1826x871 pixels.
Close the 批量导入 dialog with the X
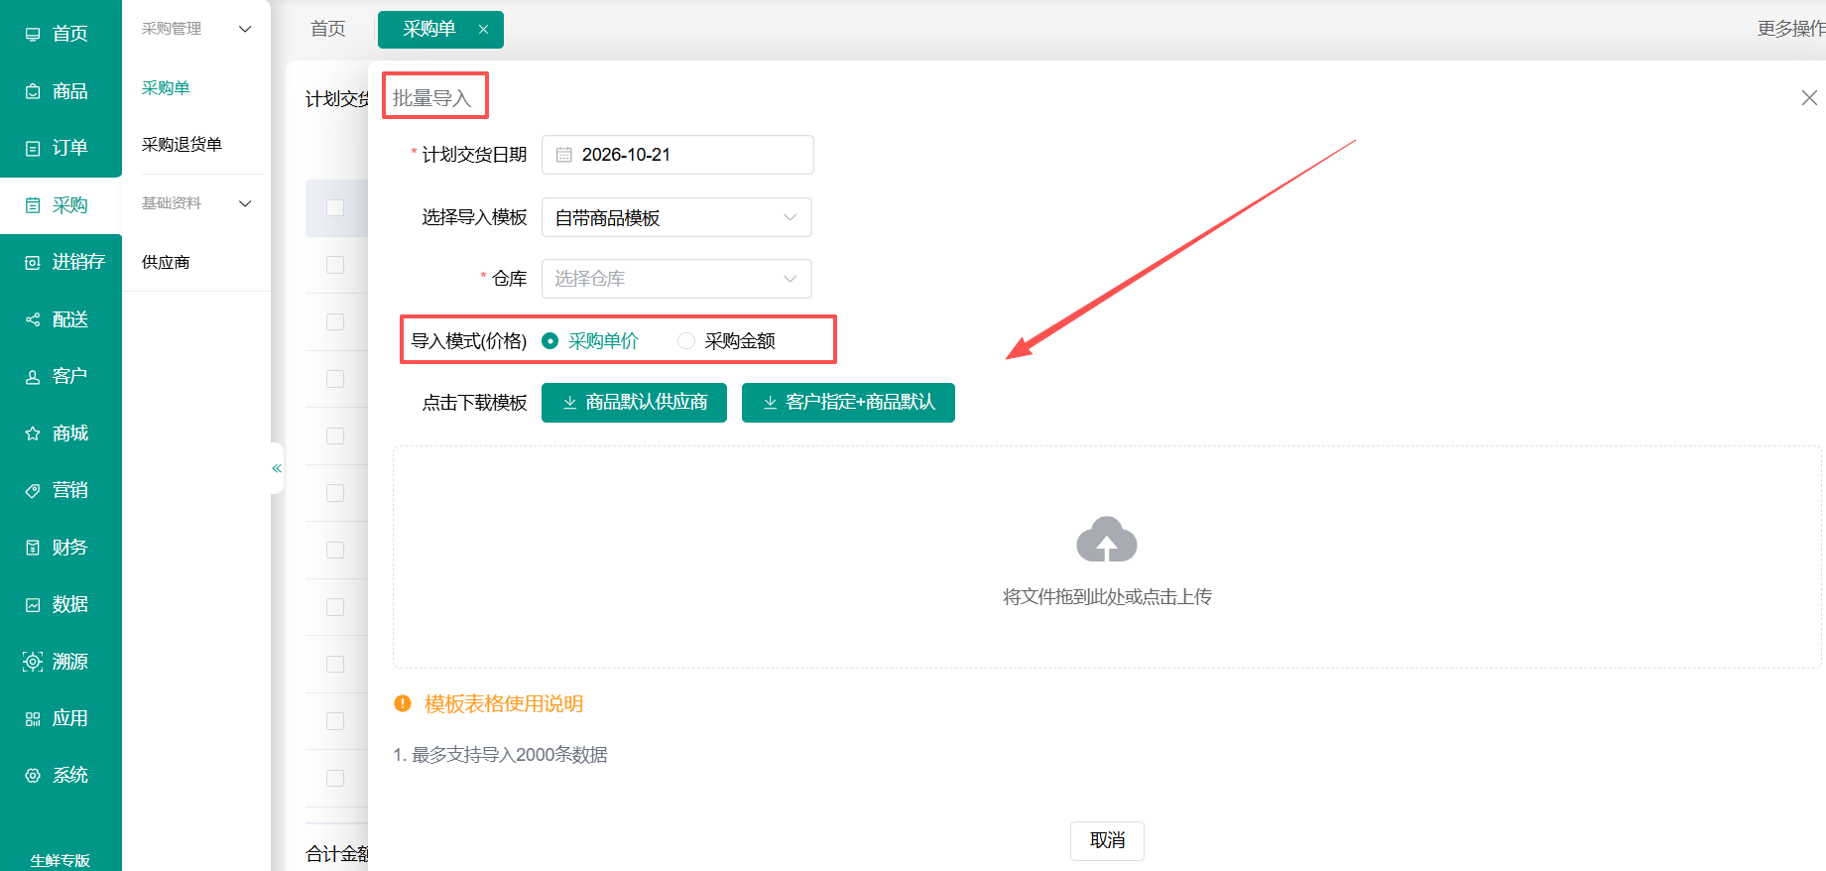pyautogui.click(x=1809, y=97)
